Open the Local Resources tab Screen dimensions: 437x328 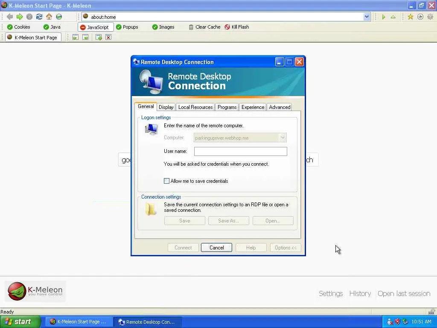(195, 107)
